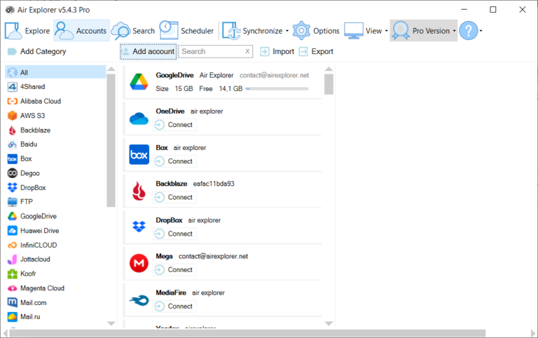538x338 pixels.
Task: Open Options gear settings
Action: [316, 31]
